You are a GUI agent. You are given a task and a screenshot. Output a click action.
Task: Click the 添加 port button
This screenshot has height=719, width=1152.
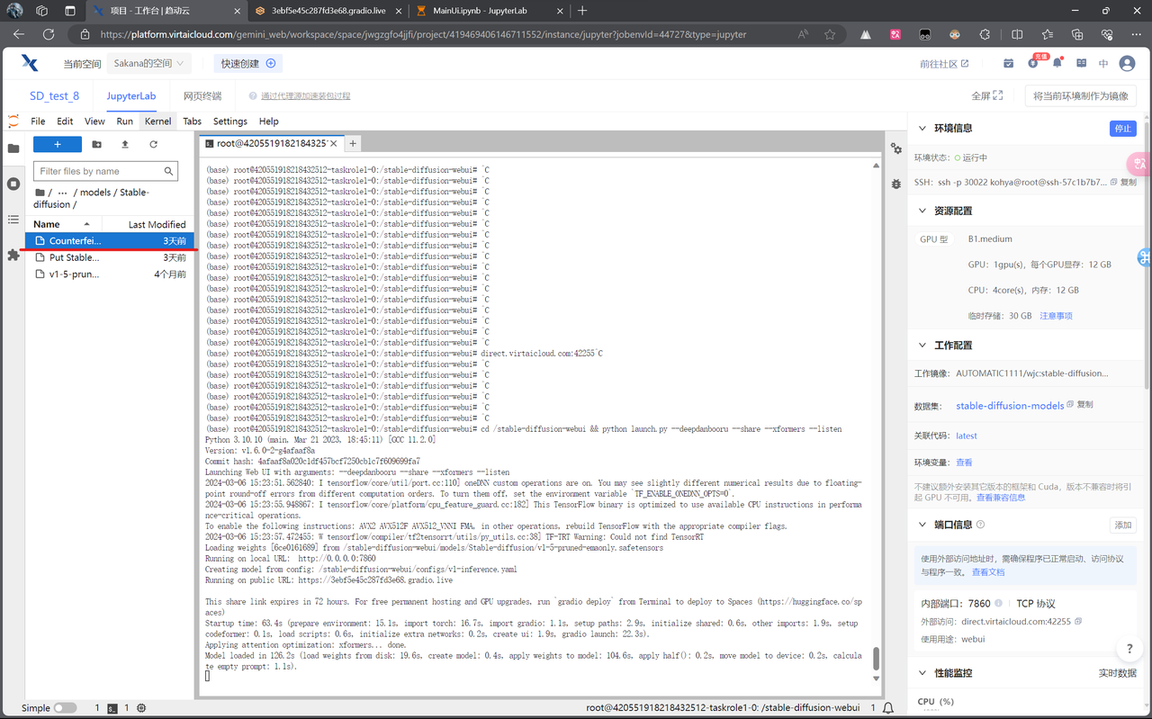coord(1122,525)
